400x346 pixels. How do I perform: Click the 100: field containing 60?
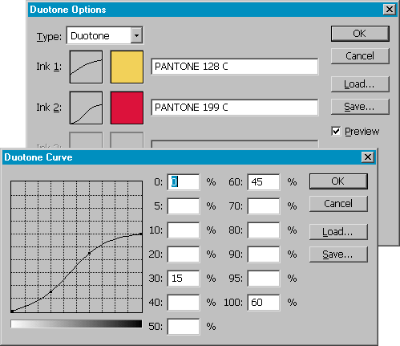[264, 303]
